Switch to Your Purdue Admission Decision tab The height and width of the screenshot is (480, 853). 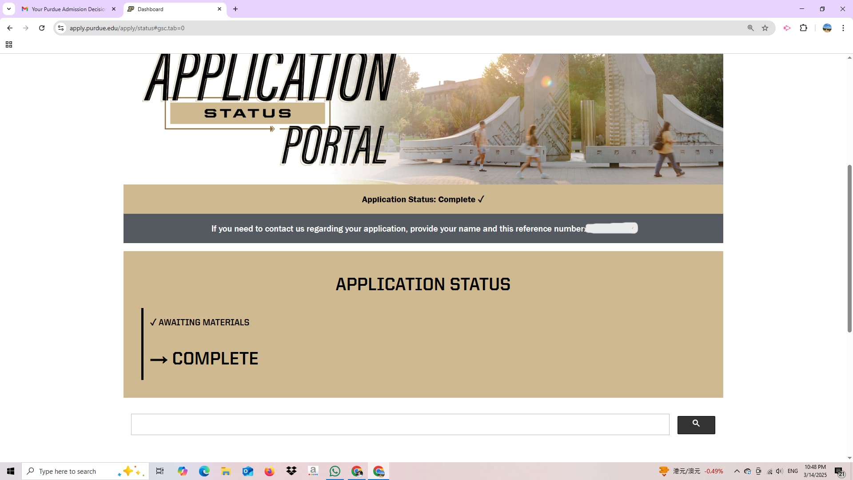coord(68,9)
